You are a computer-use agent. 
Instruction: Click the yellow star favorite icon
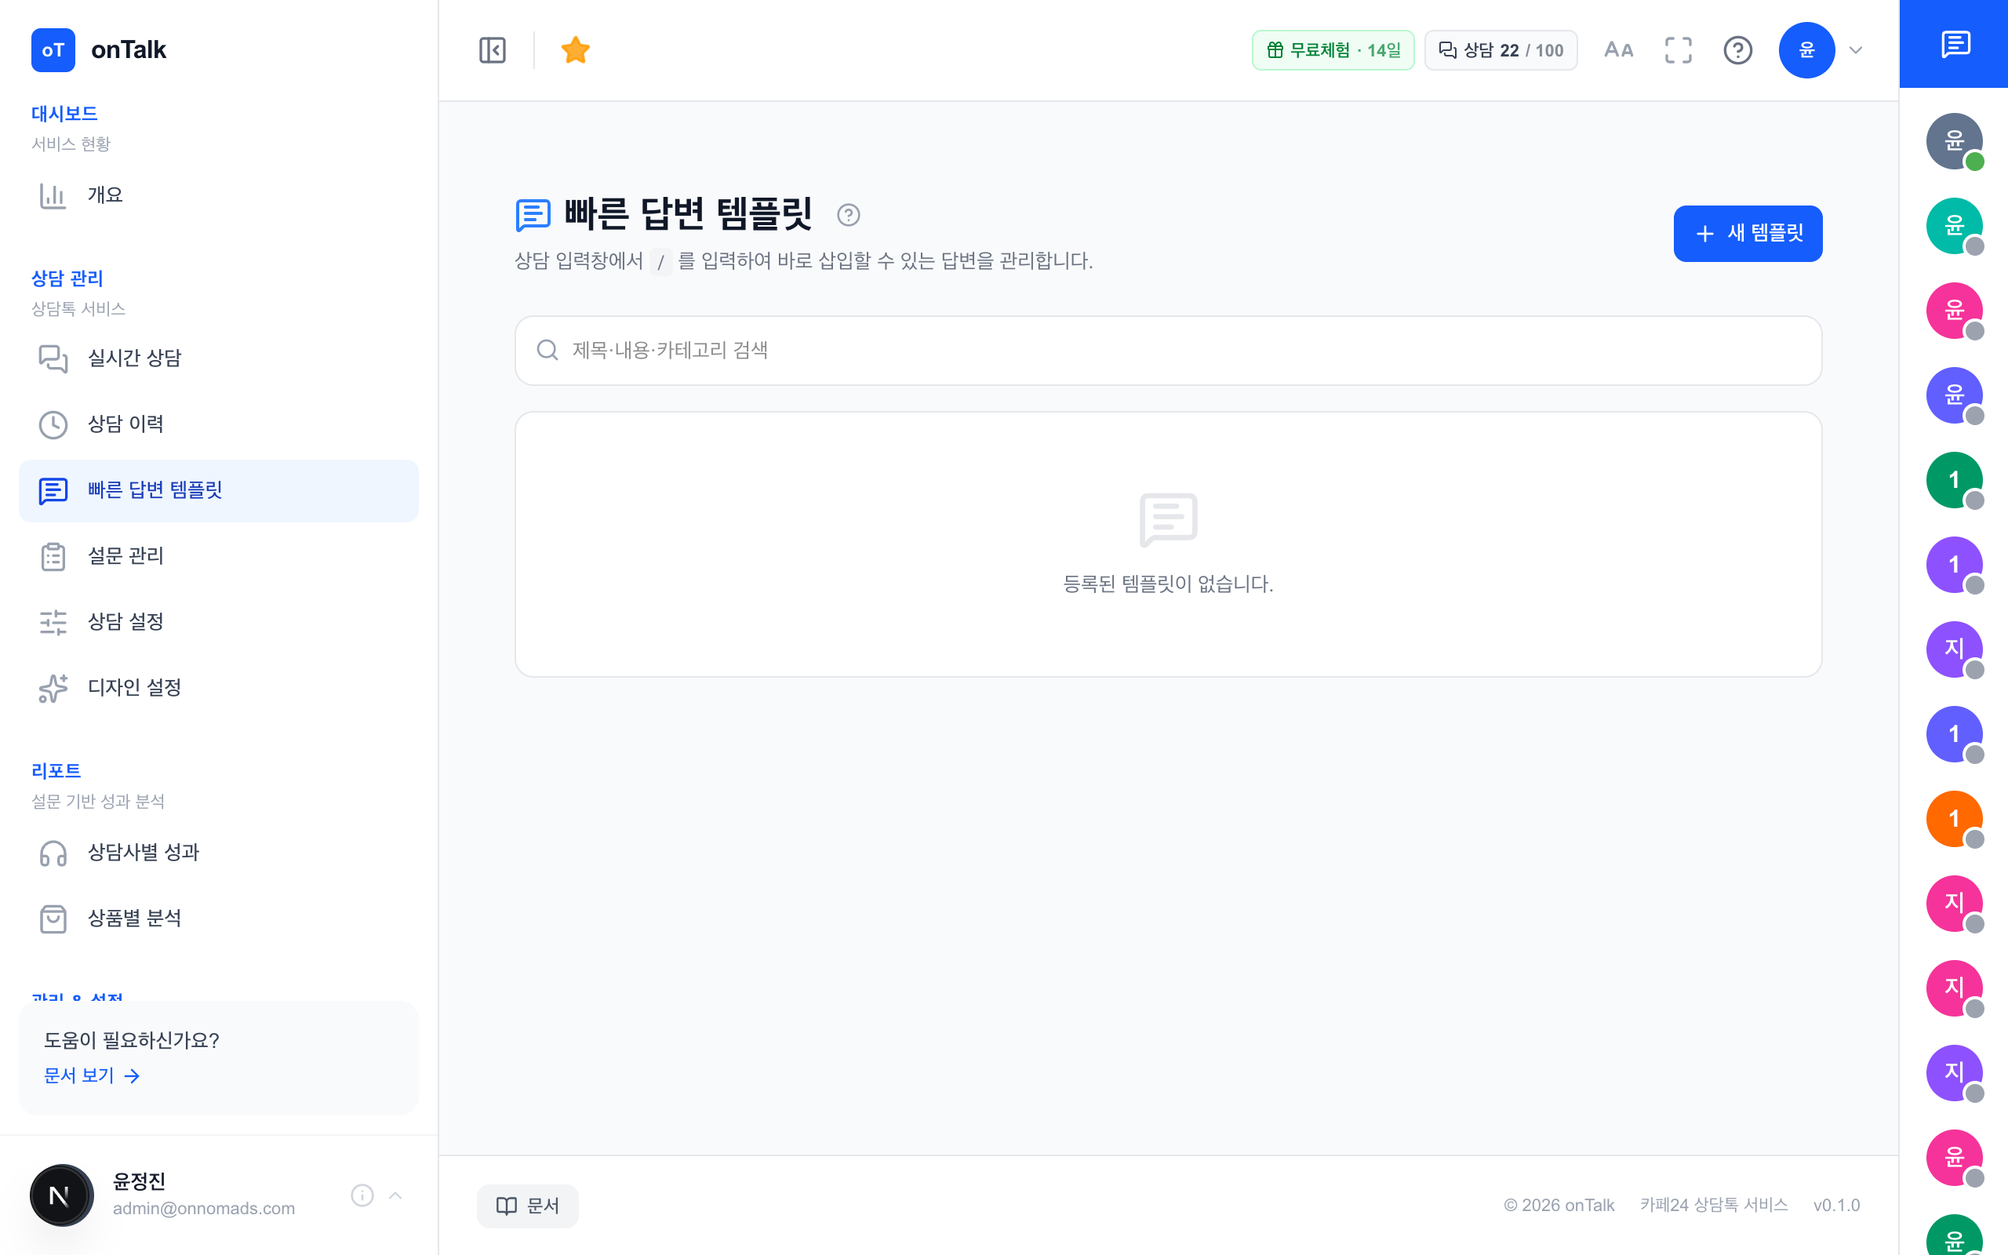575,49
